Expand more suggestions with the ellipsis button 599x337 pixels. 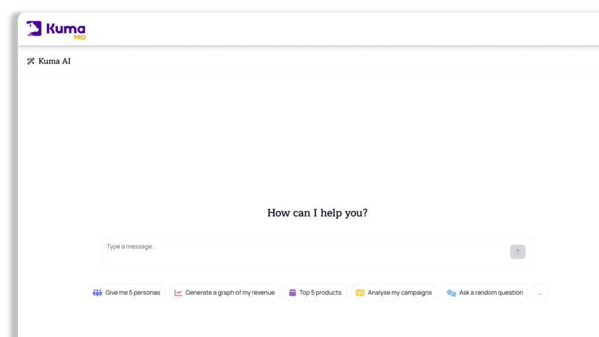[540, 293]
